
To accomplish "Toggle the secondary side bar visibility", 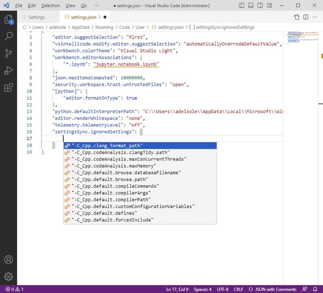I will click(x=261, y=6).
